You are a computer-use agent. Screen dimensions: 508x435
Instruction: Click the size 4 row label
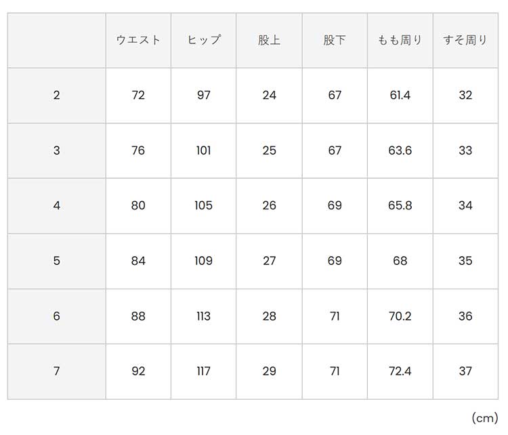[x=56, y=206]
